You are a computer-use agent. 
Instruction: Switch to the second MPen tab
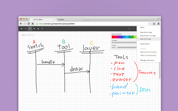(x=70, y=19)
